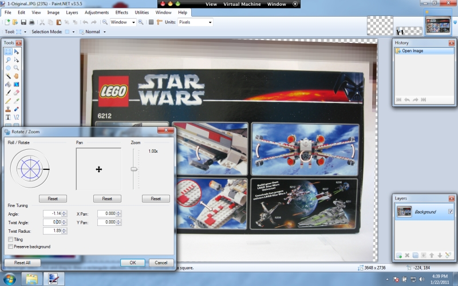Open the Layers menu
The image size is (458, 286).
72,13
